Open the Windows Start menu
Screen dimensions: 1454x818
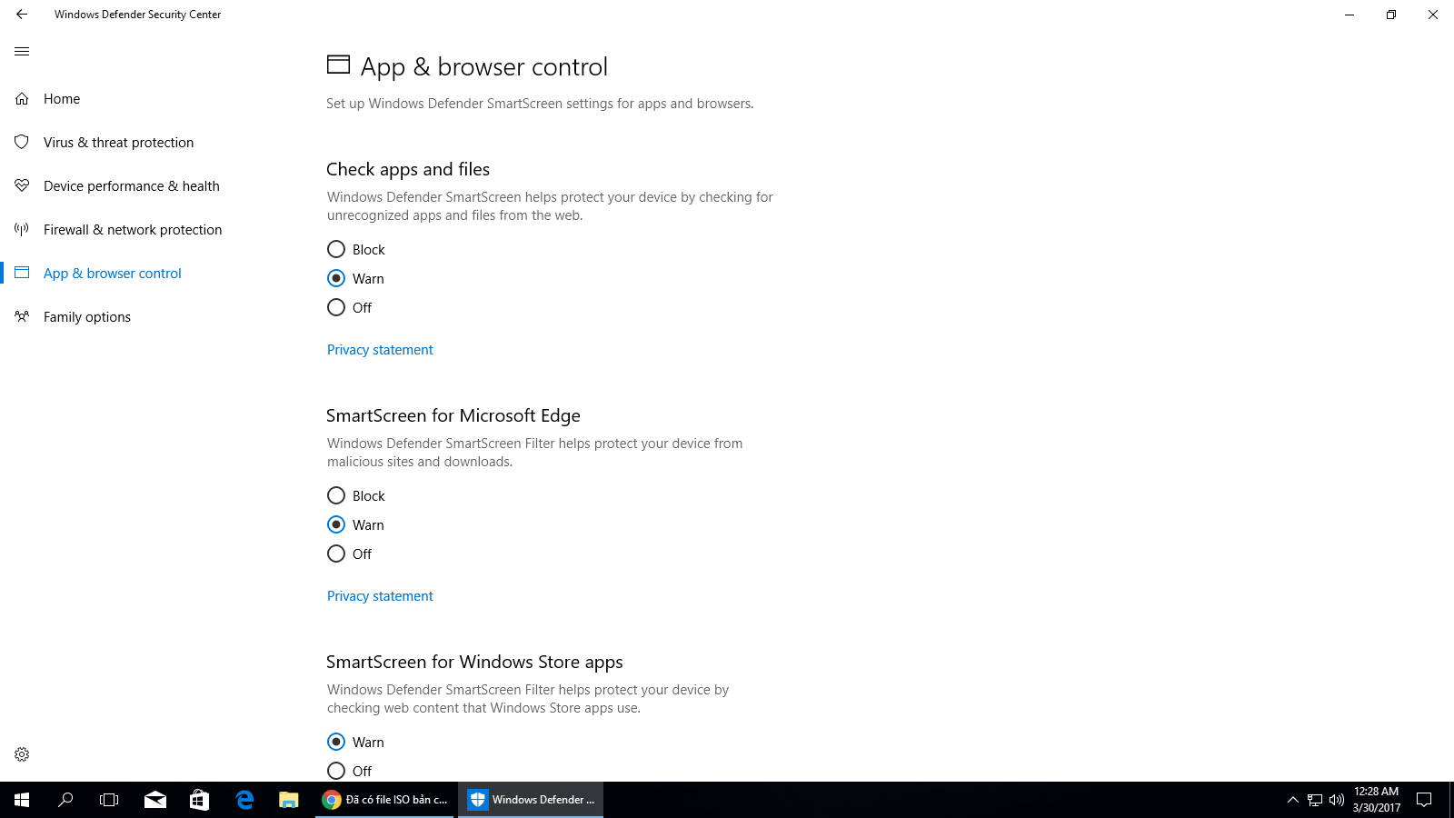tap(22, 800)
